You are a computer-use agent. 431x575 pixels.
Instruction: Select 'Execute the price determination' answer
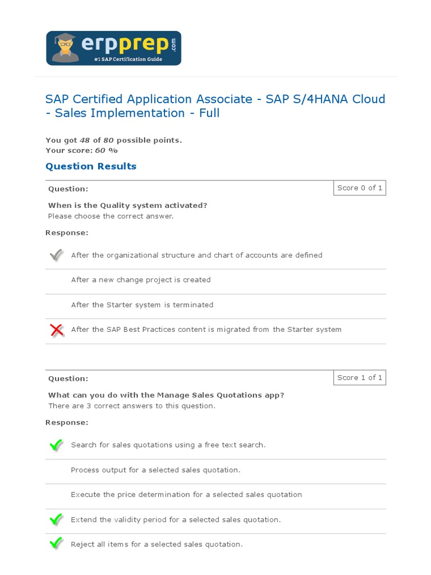click(x=186, y=495)
